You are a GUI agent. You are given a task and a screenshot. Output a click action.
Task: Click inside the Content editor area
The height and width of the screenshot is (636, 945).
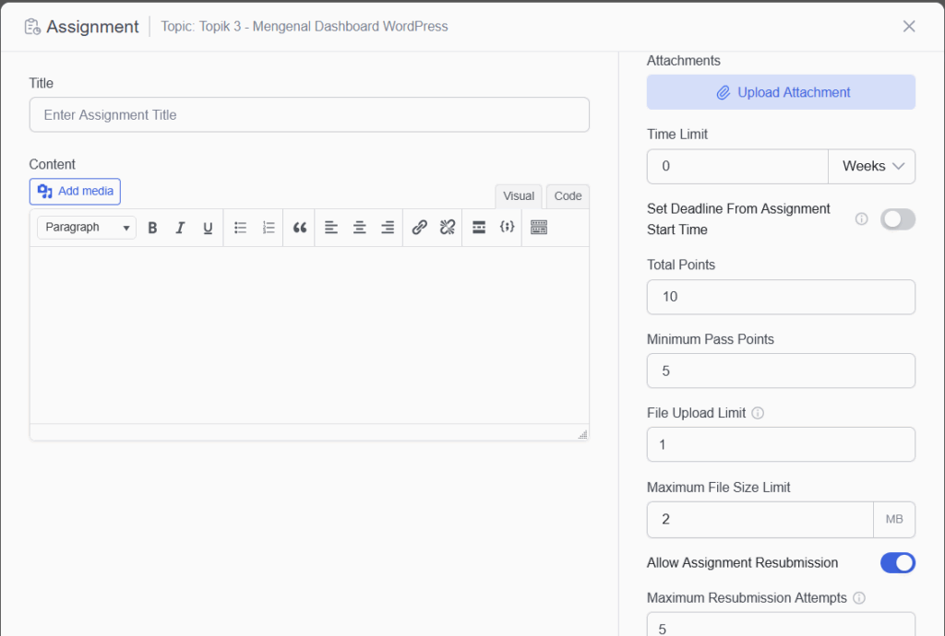309,335
